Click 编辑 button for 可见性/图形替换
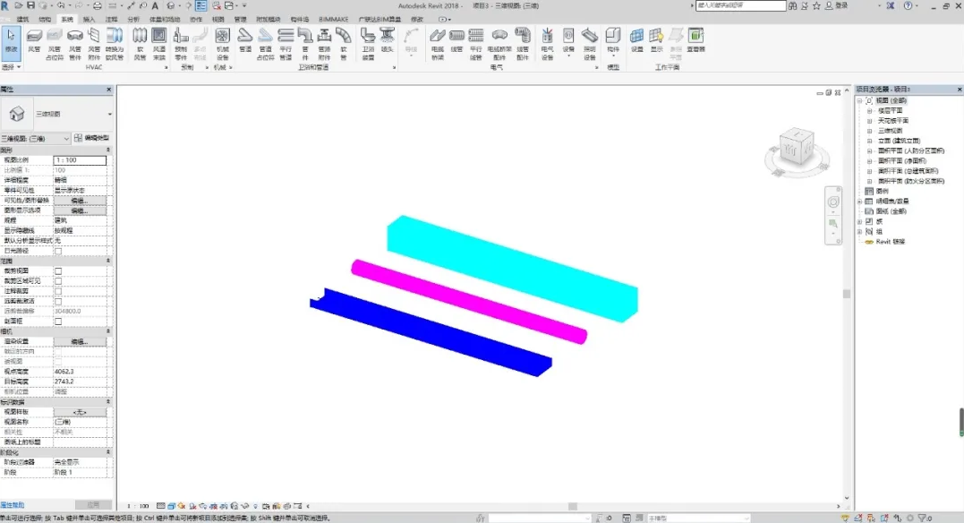The image size is (964, 523). click(x=80, y=201)
